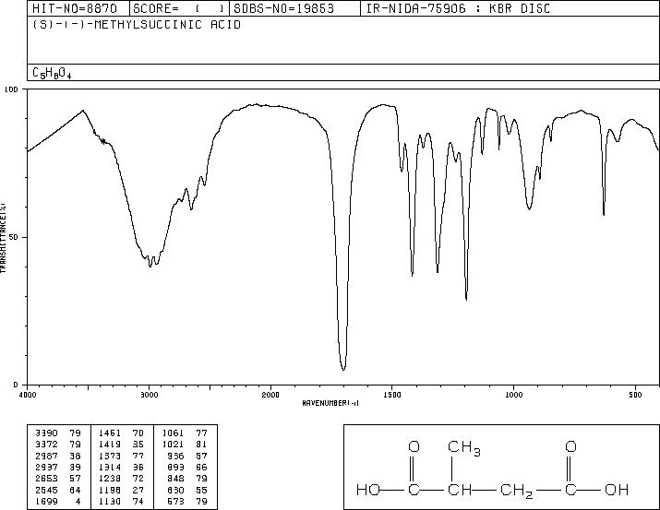Click the sharp peak near 630 wavenumber

click(x=604, y=215)
